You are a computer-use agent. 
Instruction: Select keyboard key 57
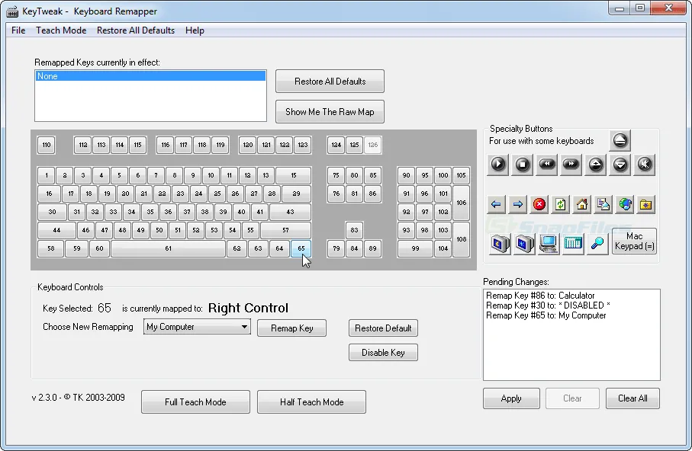click(x=285, y=230)
